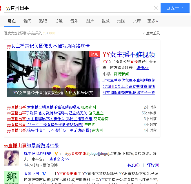Open the 文库 tab
191x184 pixels.
click(137, 21)
